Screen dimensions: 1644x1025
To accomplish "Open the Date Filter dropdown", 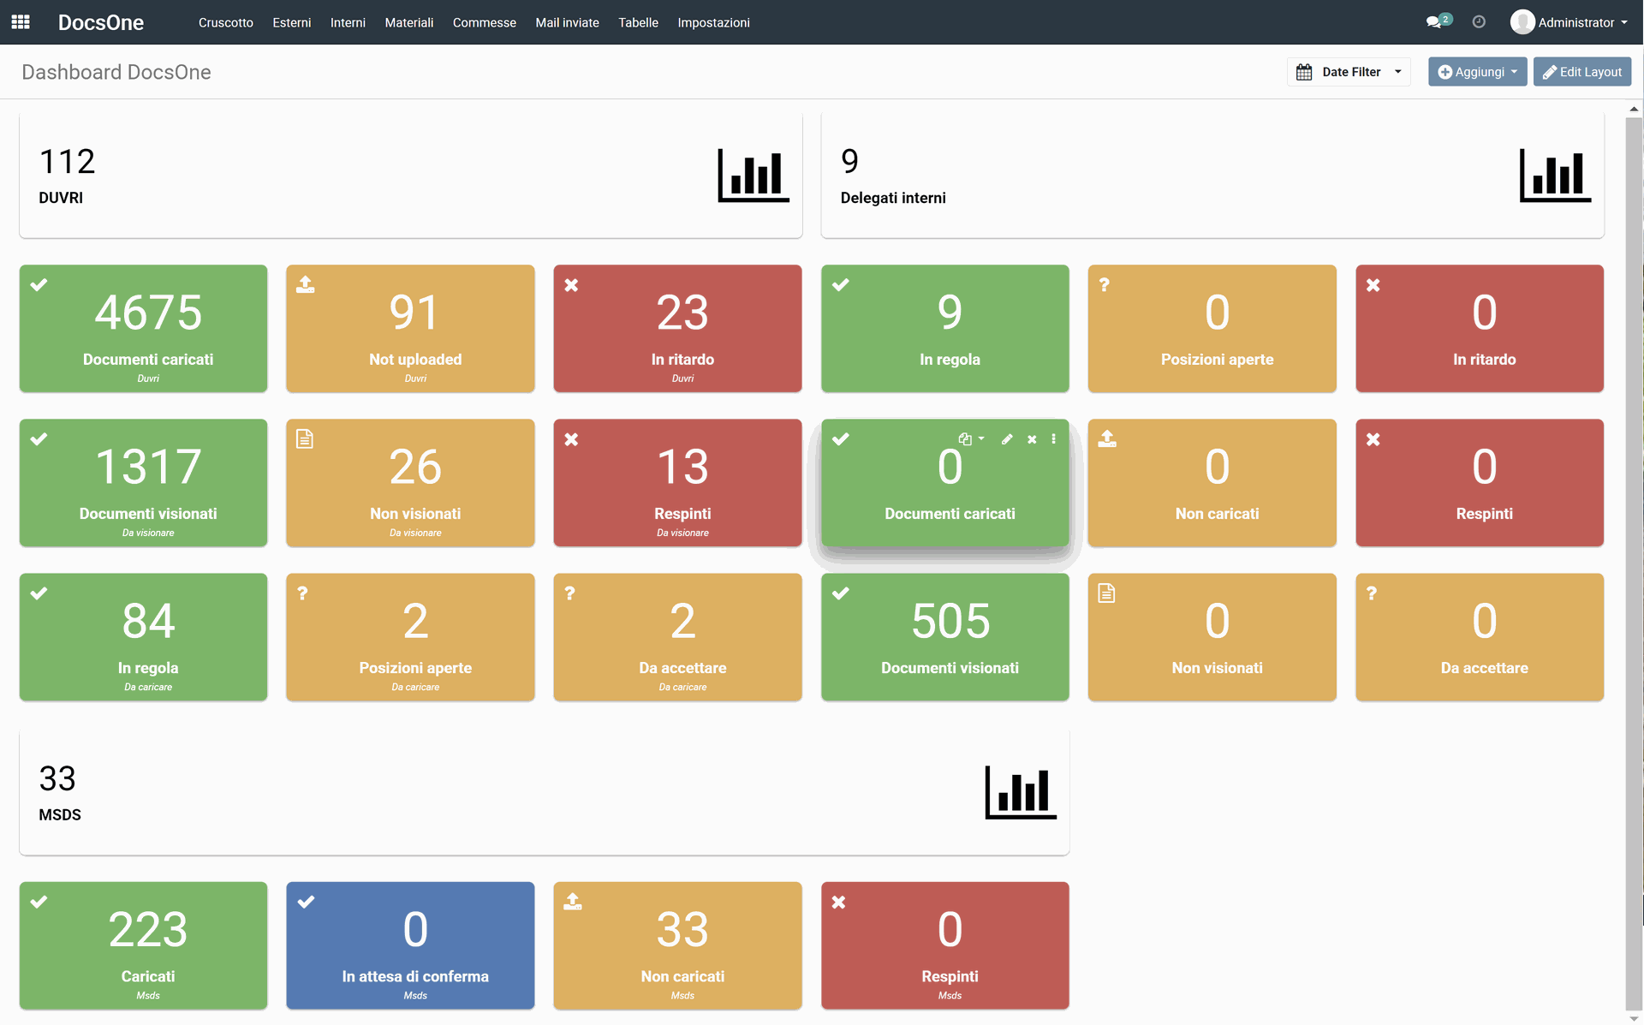I will pos(1349,72).
